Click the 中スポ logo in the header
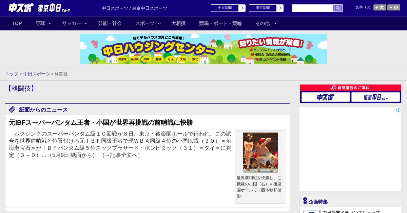 (x=21, y=8)
